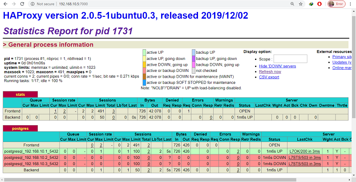Image resolution: width=356 pixels, height=182 pixels.
Task: Select the stats Frontend row label
Action: click(12, 111)
